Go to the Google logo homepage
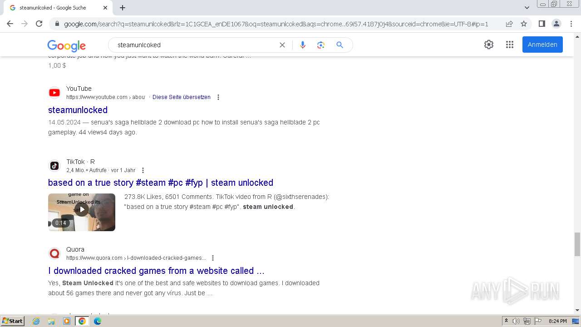This screenshot has width=581, height=327. pyautogui.click(x=66, y=45)
